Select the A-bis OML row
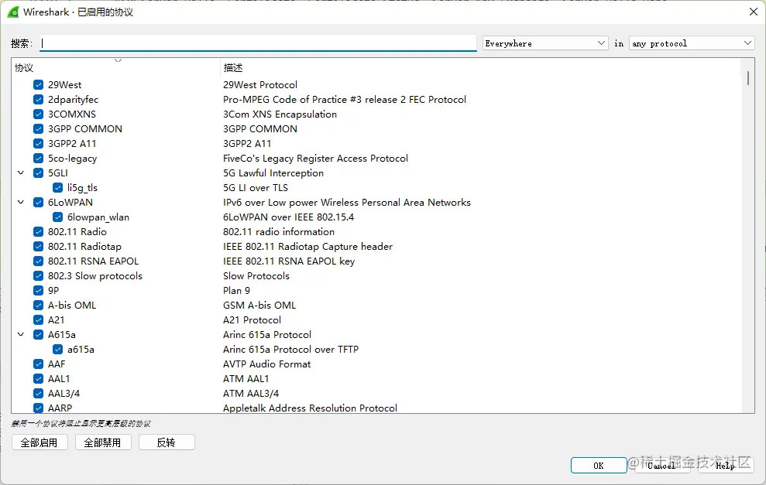This screenshot has width=766, height=485. (x=376, y=305)
